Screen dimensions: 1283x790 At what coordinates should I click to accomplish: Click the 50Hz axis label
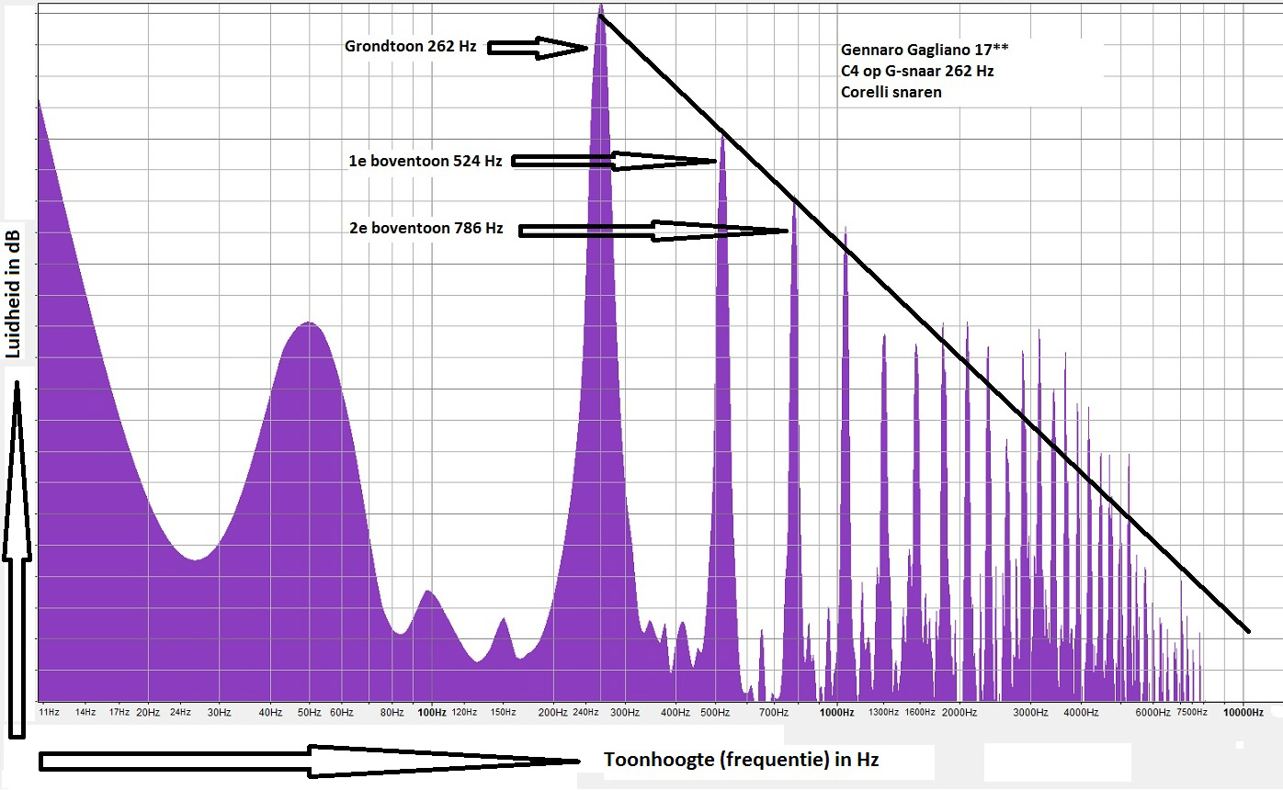[308, 712]
